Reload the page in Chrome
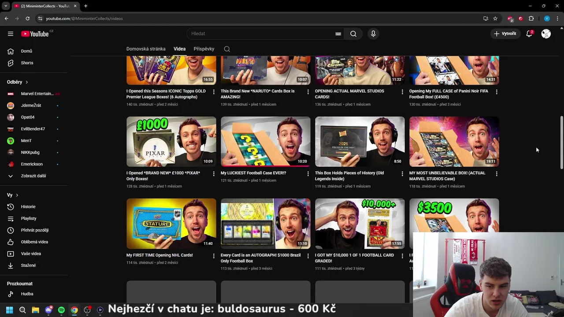This screenshot has height=317, width=564. [x=27, y=18]
